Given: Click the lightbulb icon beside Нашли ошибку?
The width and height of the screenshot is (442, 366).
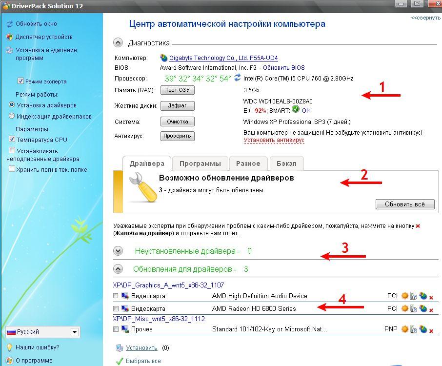Looking at the screenshot, I should point(9,347).
